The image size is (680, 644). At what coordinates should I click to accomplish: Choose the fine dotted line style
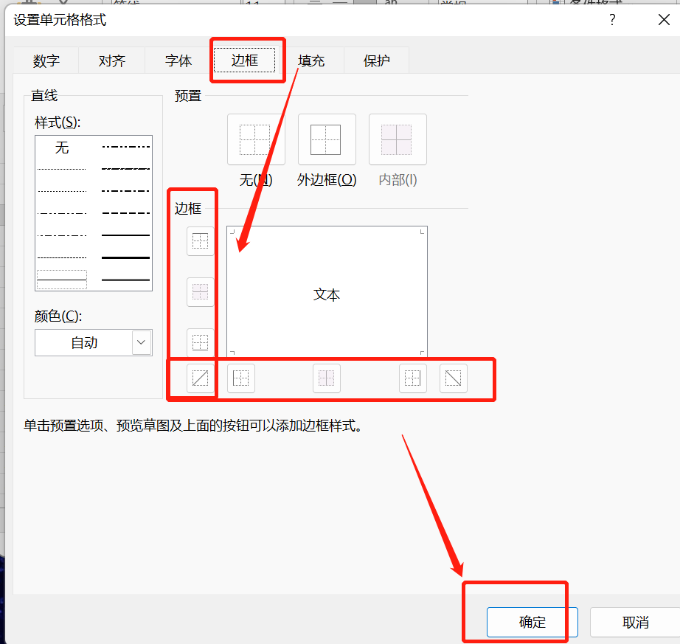coord(62,169)
